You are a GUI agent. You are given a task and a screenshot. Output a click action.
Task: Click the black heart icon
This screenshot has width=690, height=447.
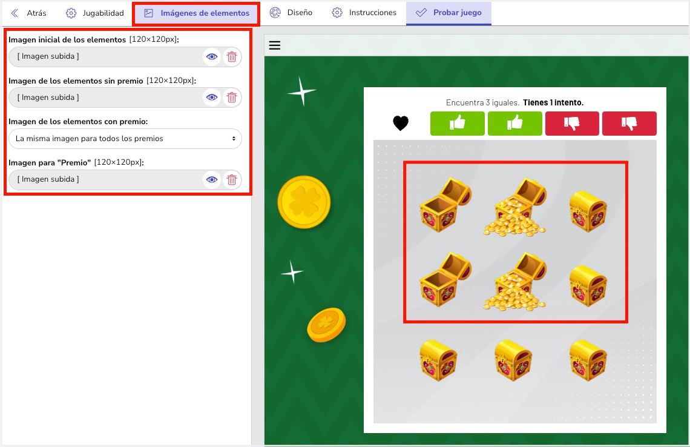tap(401, 124)
